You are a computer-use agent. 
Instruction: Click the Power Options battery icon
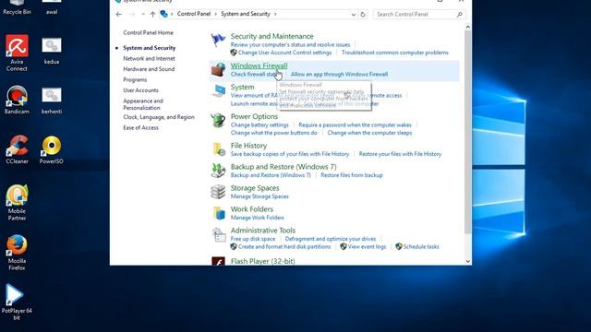[x=218, y=121]
